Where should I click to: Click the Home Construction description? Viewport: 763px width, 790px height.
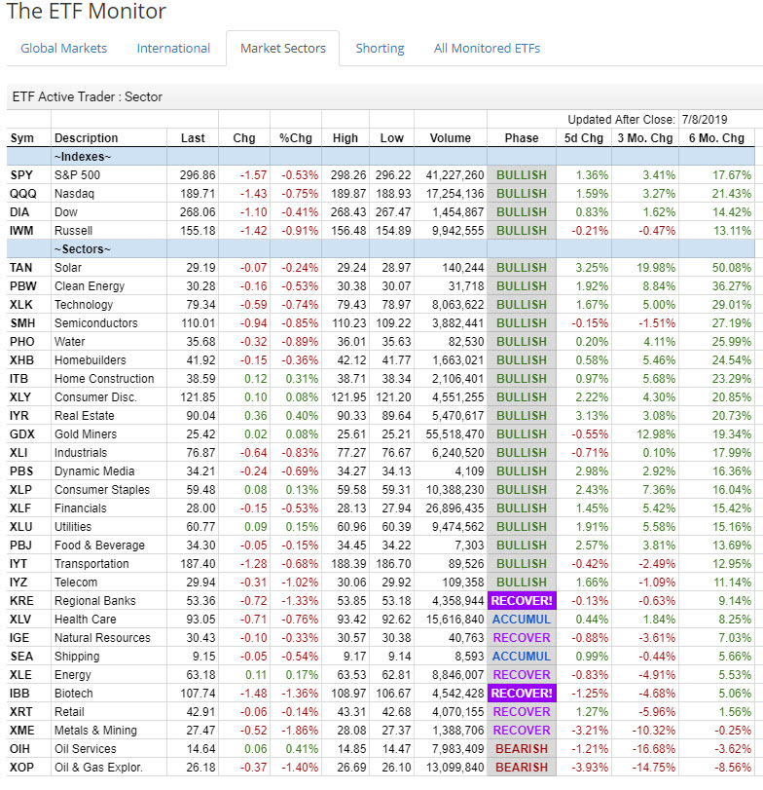tap(104, 379)
